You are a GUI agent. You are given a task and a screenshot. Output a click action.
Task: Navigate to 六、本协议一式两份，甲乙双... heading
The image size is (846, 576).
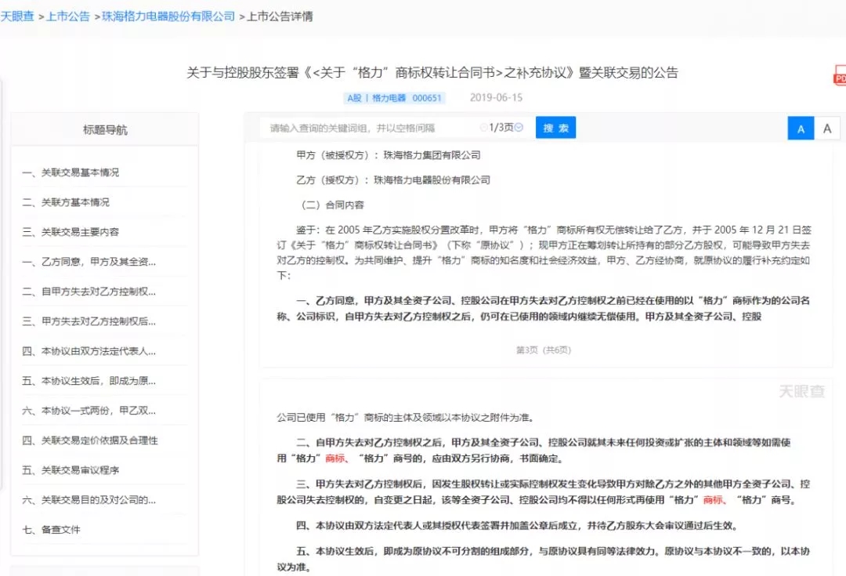pos(89,411)
